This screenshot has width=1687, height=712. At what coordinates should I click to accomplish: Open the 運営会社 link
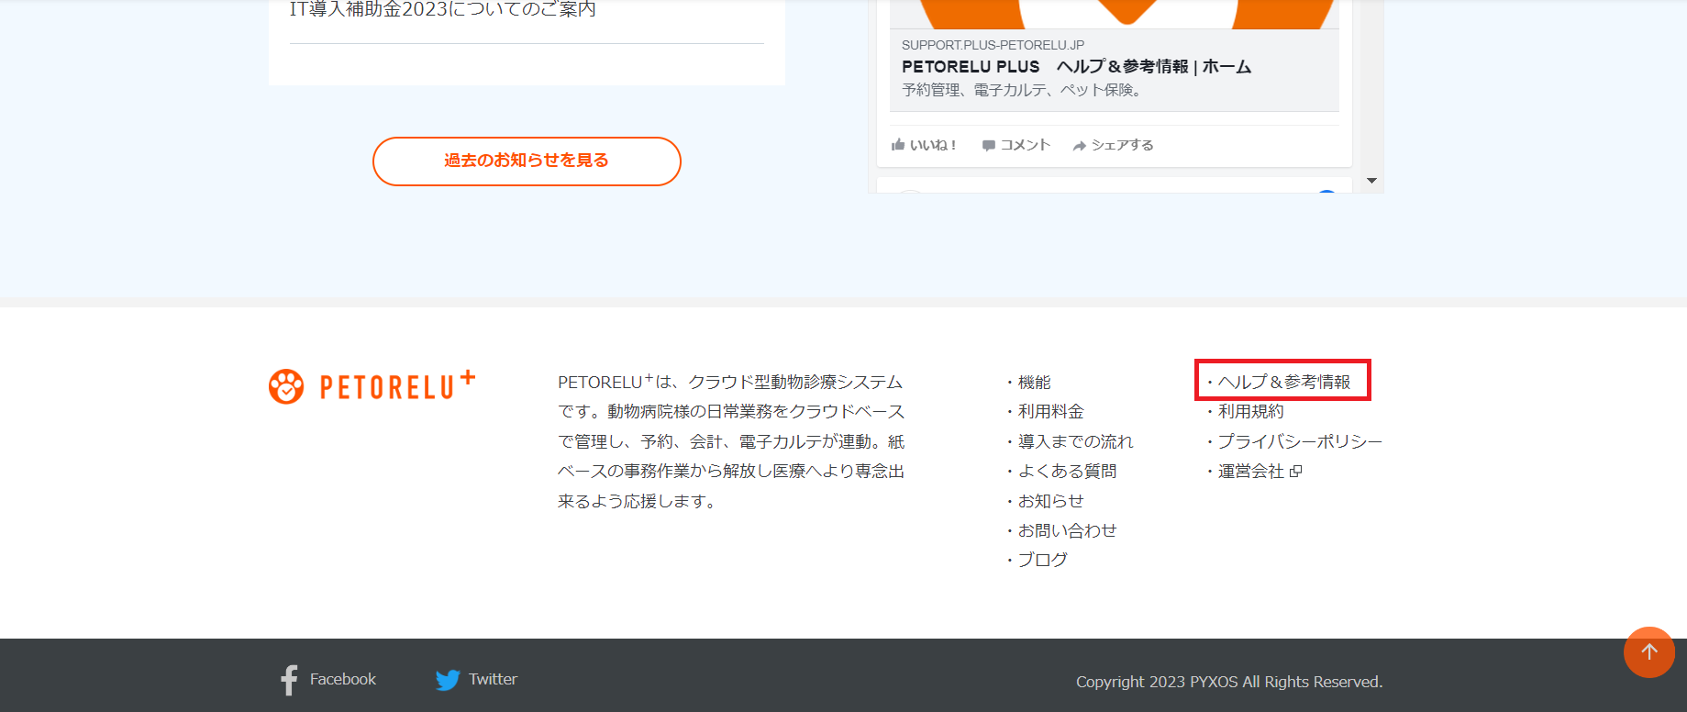[x=1250, y=472]
